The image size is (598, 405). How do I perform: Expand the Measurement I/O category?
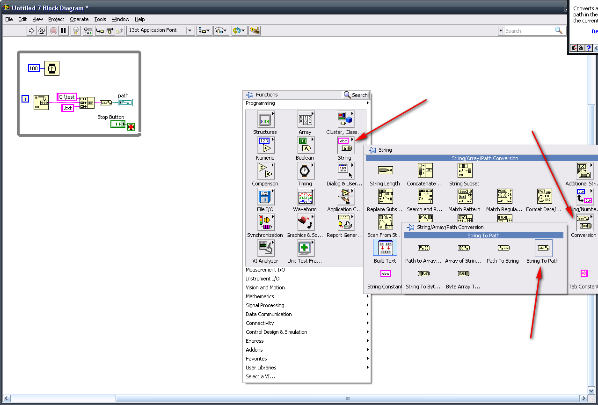[307, 270]
